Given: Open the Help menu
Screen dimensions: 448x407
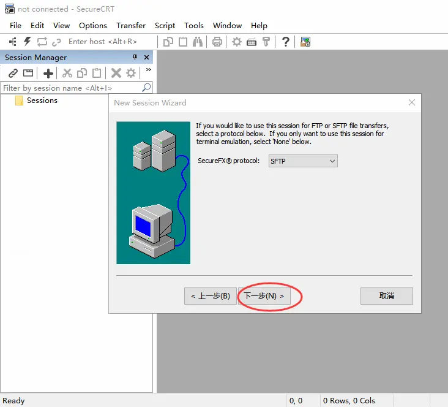Looking at the screenshot, I should [259, 26].
